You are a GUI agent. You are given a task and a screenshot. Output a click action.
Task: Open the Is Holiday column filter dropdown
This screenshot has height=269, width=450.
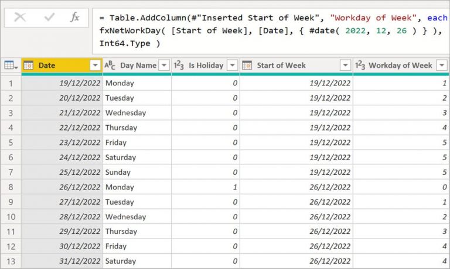pyautogui.click(x=232, y=65)
